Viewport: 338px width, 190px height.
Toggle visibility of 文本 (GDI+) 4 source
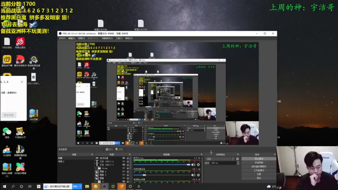coord(124,161)
